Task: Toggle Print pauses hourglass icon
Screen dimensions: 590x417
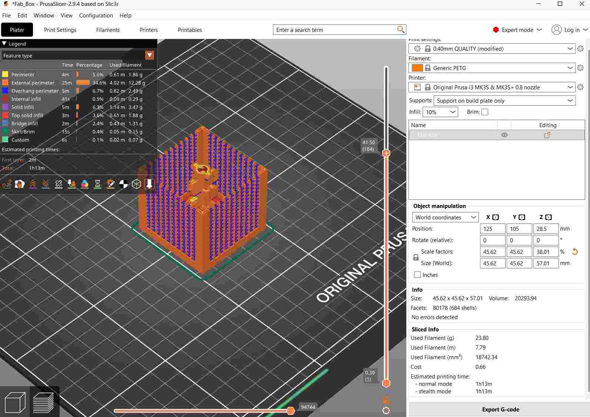Action: click(97, 184)
